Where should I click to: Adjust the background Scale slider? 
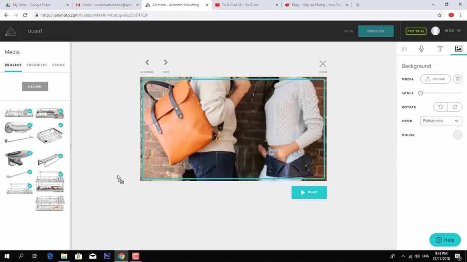(420, 93)
